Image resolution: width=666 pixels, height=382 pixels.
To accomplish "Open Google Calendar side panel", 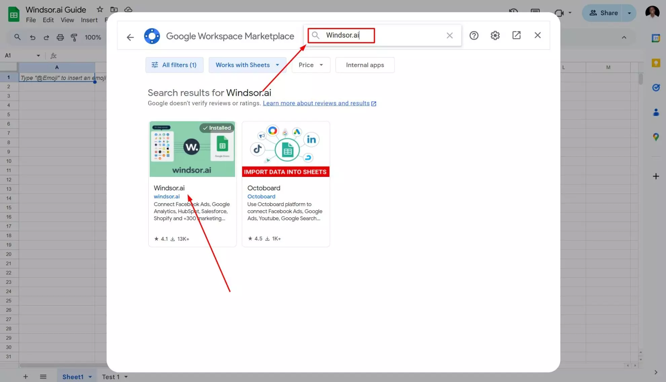I will tap(656, 38).
